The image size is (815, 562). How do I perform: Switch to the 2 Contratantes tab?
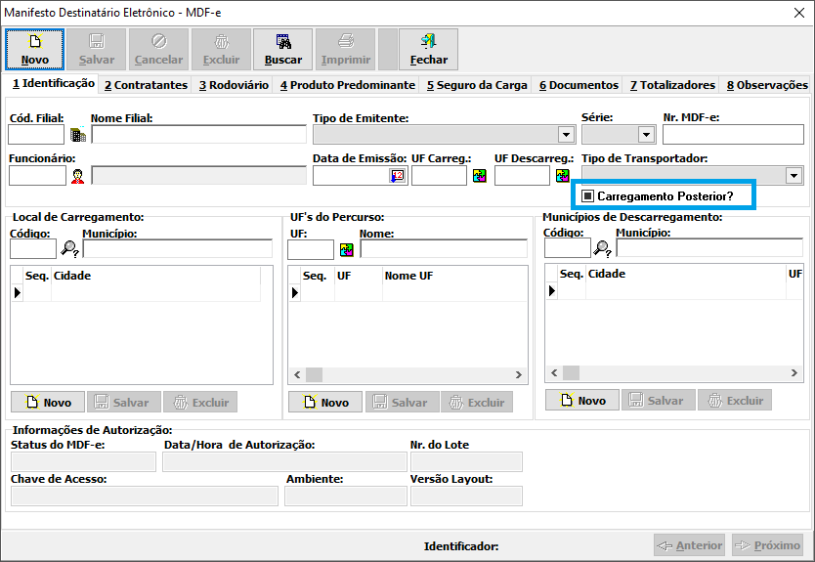coord(146,85)
